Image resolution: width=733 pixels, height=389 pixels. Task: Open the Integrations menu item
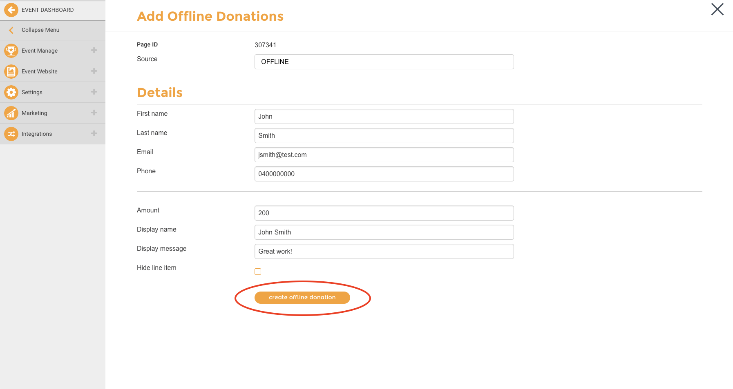pos(53,134)
